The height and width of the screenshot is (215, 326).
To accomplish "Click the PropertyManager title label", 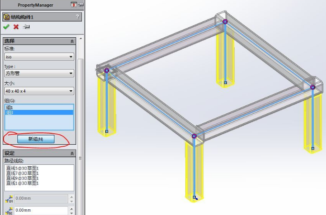I will pos(35,5).
